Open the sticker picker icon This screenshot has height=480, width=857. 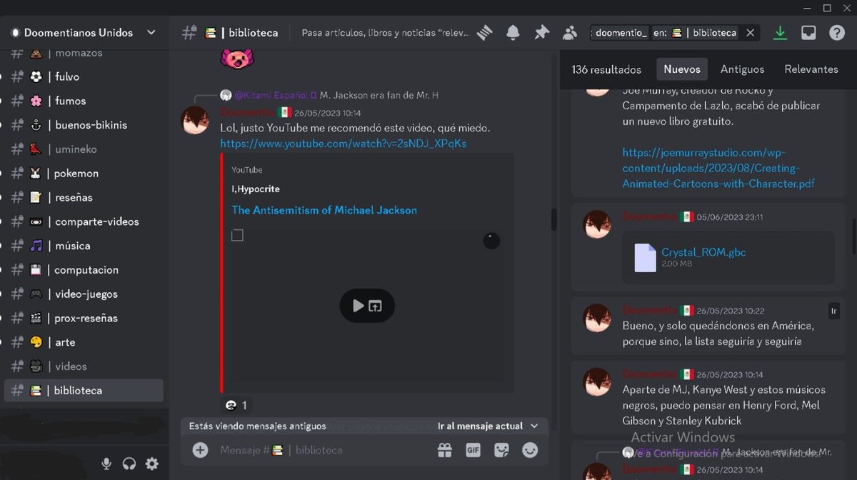point(501,450)
